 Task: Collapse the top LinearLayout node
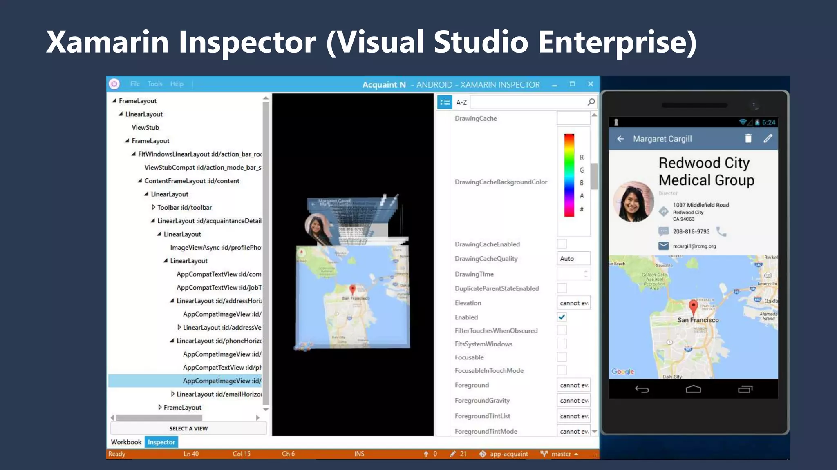click(121, 114)
